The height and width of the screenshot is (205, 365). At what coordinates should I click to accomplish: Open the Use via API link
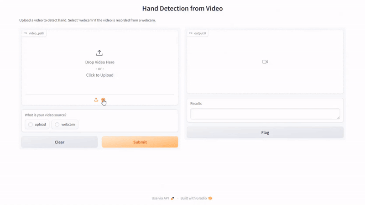[163, 198]
